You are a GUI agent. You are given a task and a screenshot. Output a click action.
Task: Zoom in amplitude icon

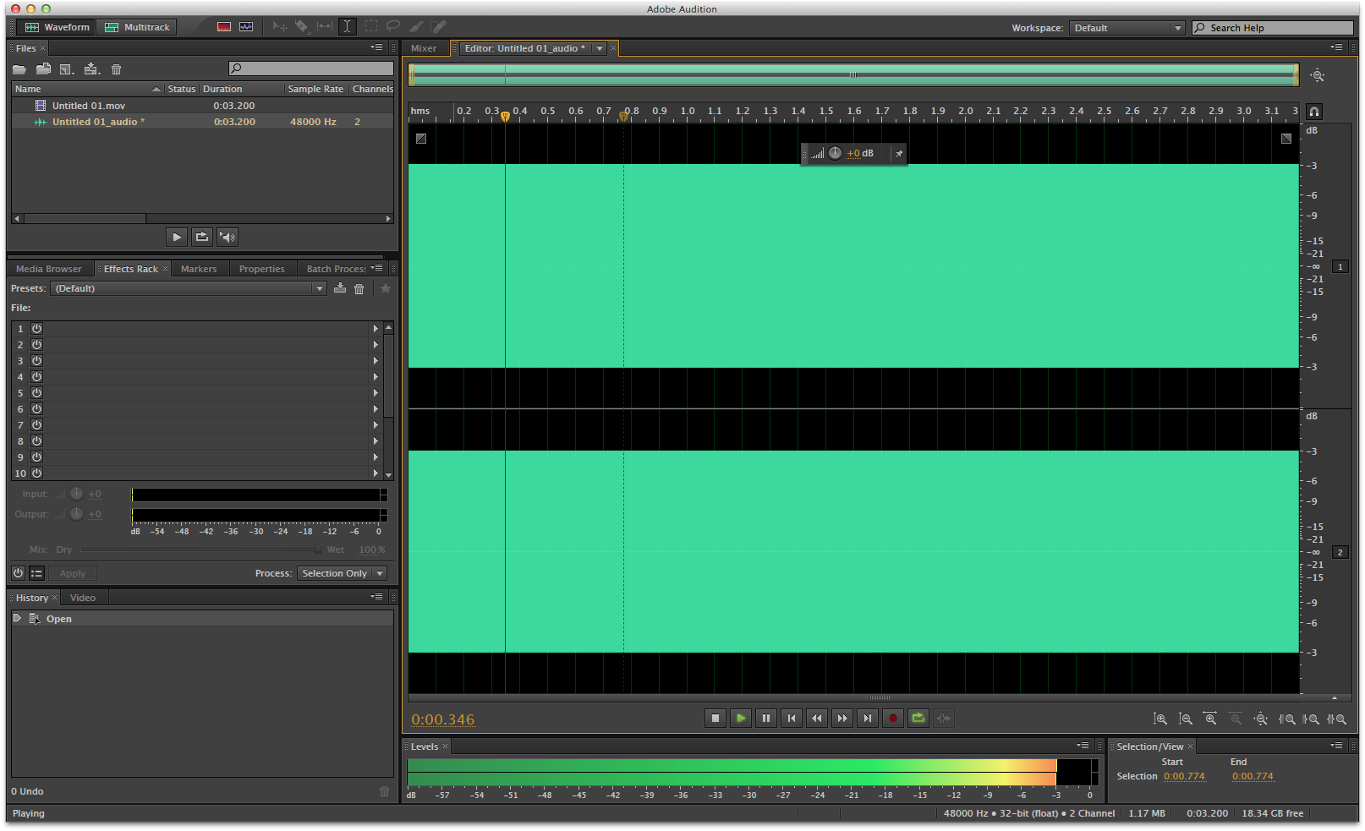[x=1160, y=719]
